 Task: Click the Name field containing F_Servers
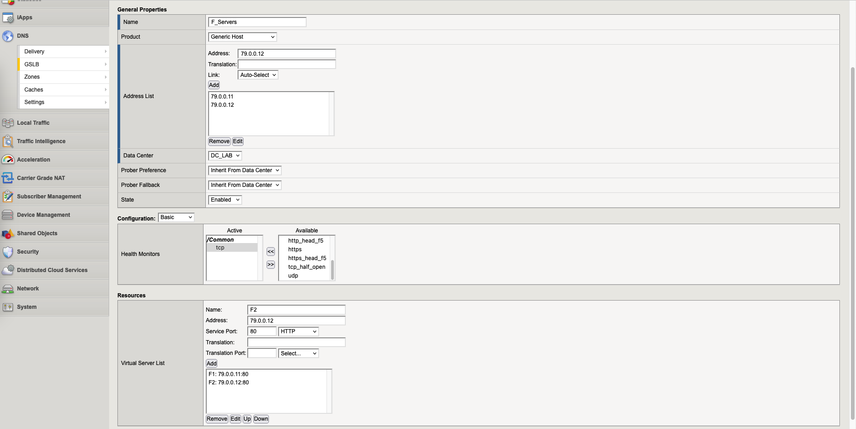click(257, 22)
